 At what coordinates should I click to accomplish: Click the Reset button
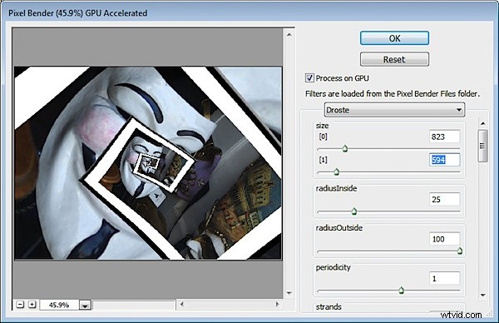(x=394, y=59)
